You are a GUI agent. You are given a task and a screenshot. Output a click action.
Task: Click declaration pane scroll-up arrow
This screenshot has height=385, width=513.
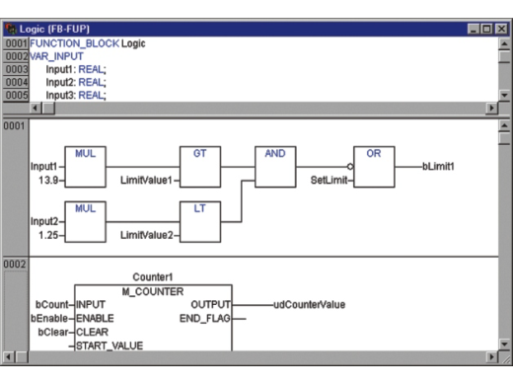[x=504, y=43]
